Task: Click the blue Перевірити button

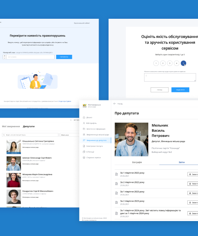Action: (64, 57)
